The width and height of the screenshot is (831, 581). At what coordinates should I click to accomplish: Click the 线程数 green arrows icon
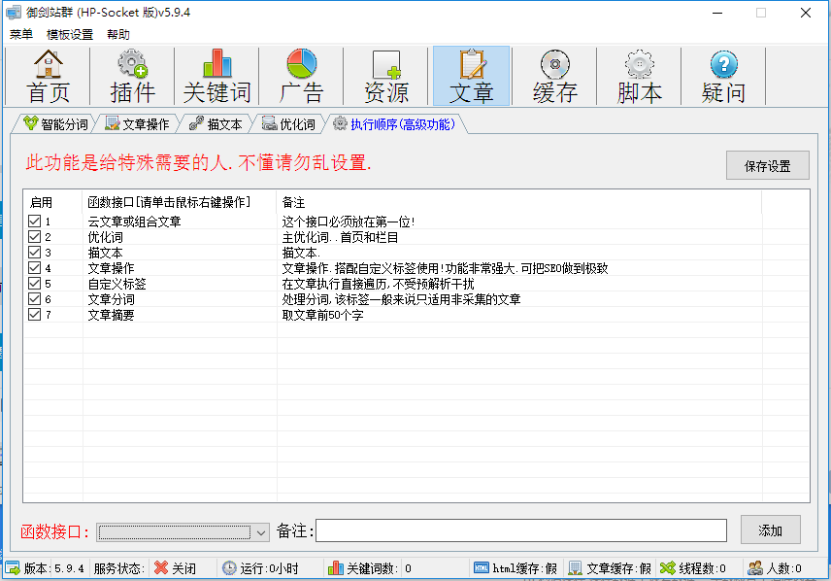click(x=667, y=567)
